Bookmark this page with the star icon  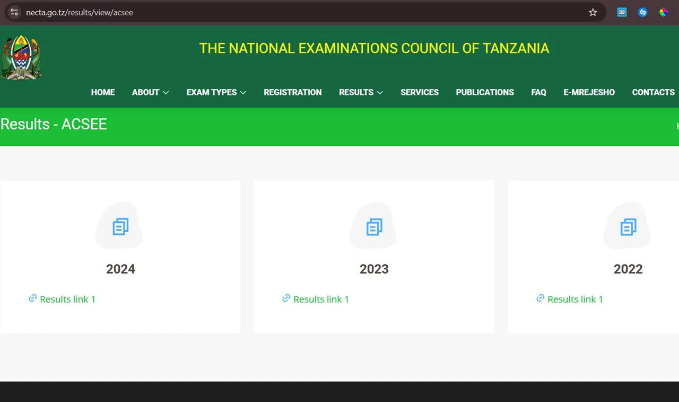pyautogui.click(x=593, y=12)
